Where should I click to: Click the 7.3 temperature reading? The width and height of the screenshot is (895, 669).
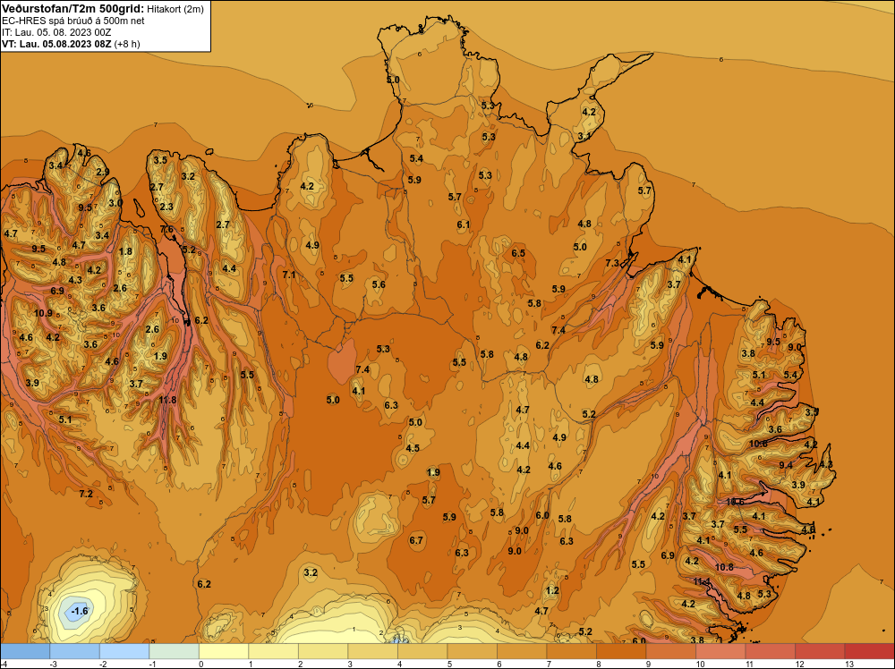[612, 263]
